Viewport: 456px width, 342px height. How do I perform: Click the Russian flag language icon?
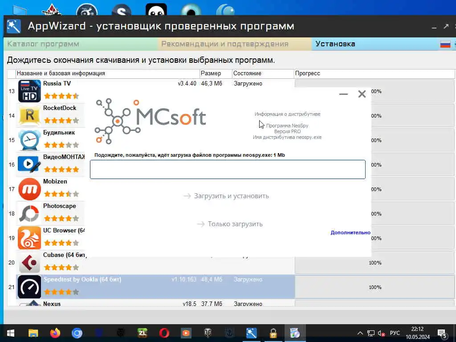tap(445, 44)
